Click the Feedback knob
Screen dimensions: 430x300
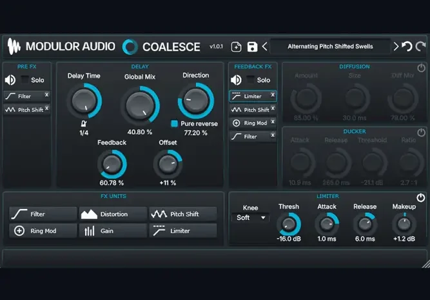(112, 164)
